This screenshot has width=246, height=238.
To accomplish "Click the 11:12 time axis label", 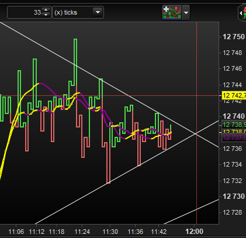I will coord(37,232).
